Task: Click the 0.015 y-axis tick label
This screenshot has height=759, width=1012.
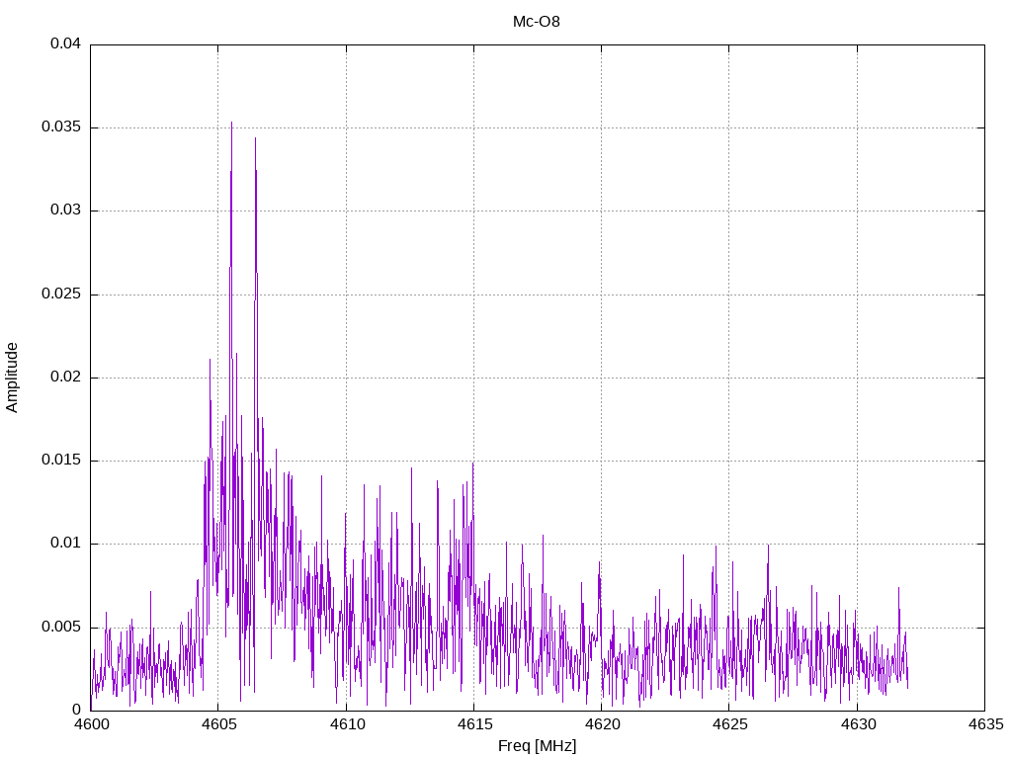Action: 61,461
